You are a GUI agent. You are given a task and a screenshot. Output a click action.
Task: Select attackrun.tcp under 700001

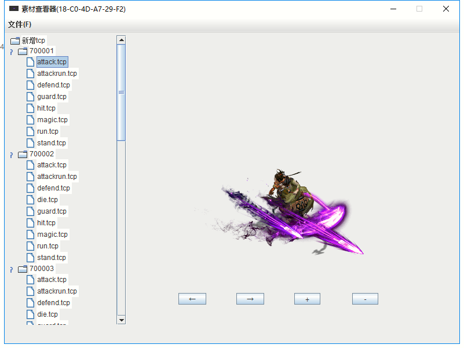(x=57, y=74)
